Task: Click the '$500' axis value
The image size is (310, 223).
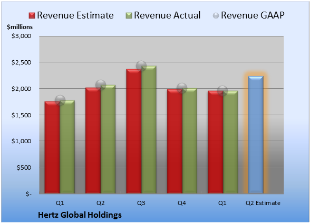Action: [x=24, y=168]
